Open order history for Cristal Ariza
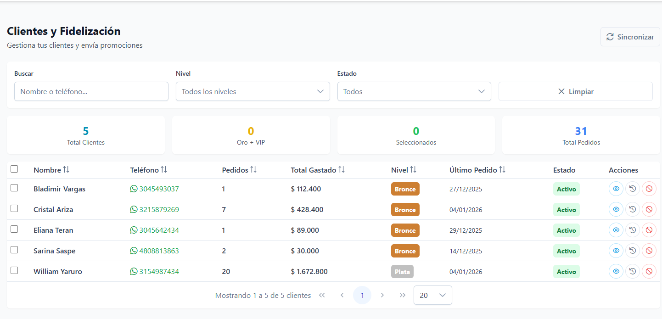Screen dimensions: 662x319 (x=632, y=209)
